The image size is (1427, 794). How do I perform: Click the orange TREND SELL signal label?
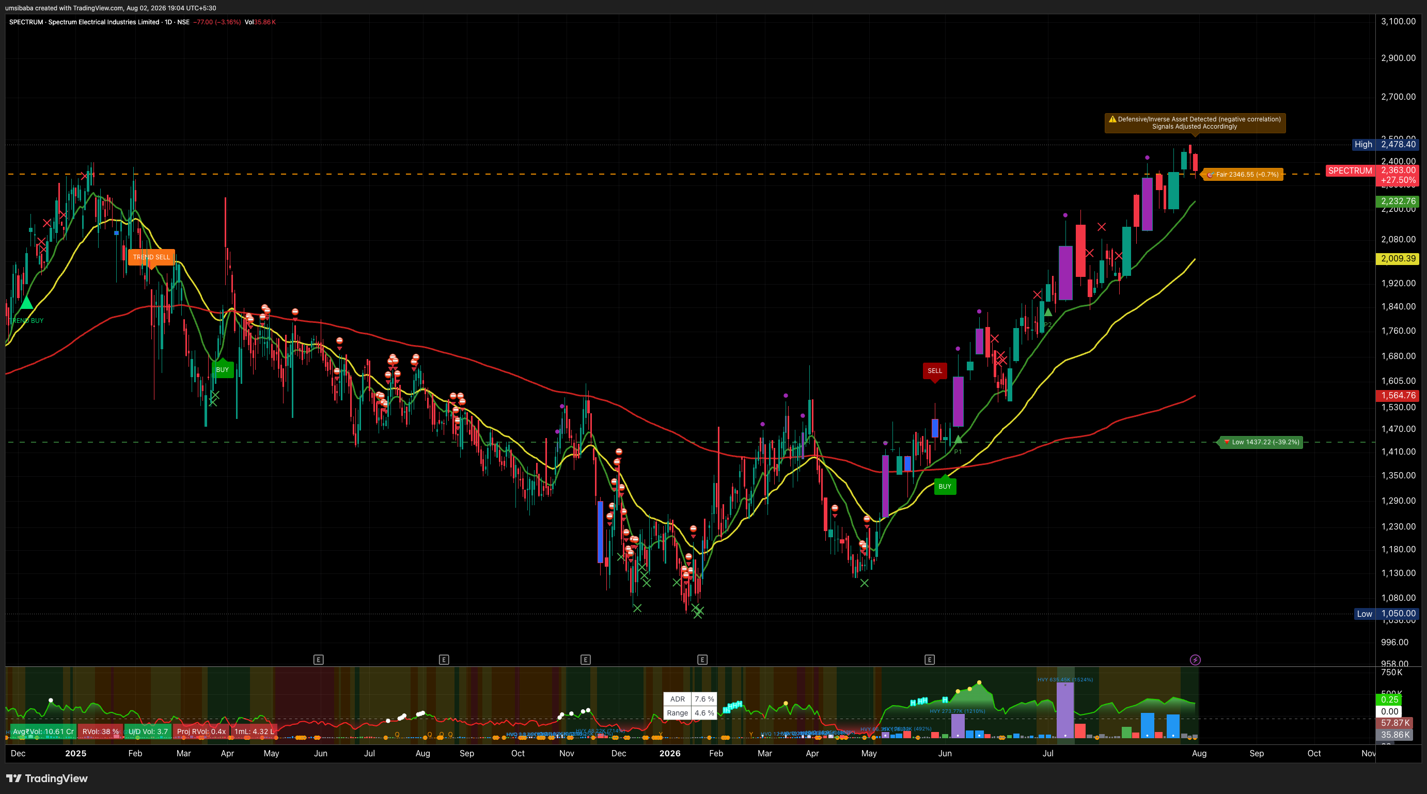(x=151, y=257)
